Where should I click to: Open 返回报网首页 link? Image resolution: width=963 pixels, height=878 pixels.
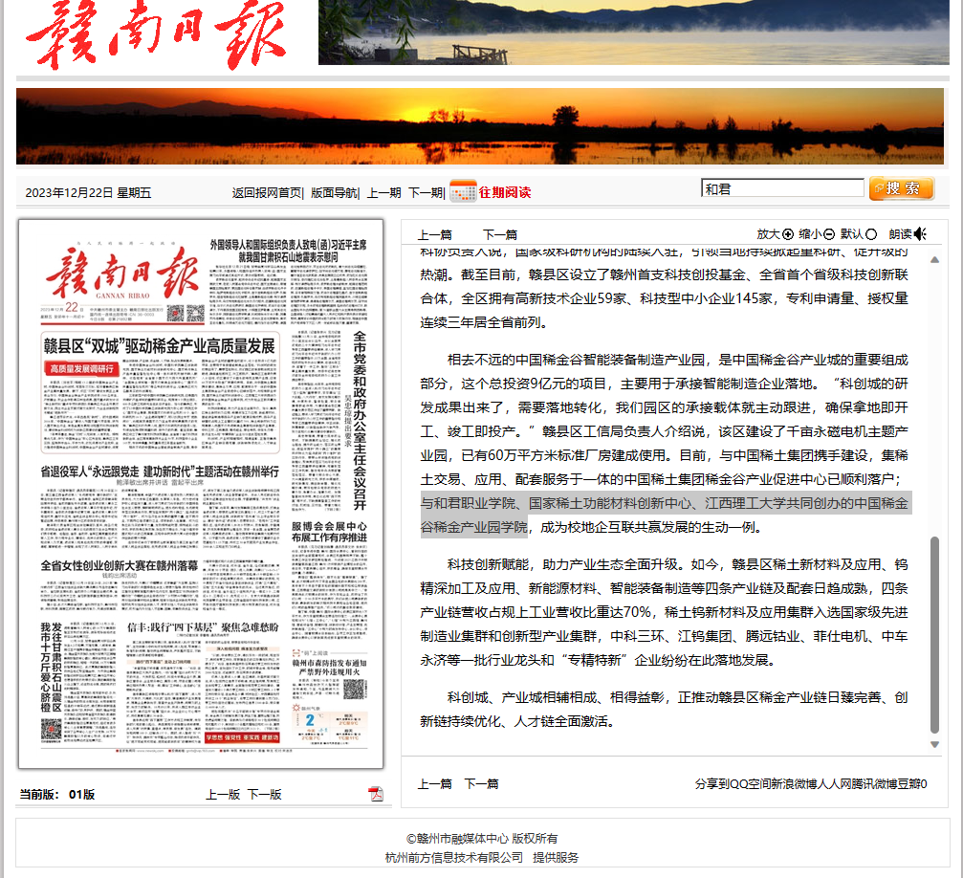coord(266,192)
